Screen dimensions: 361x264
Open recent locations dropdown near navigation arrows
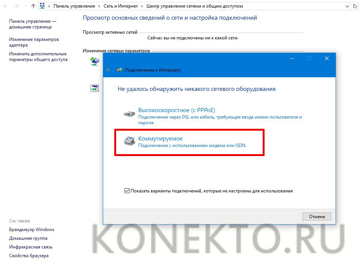click(25, 6)
